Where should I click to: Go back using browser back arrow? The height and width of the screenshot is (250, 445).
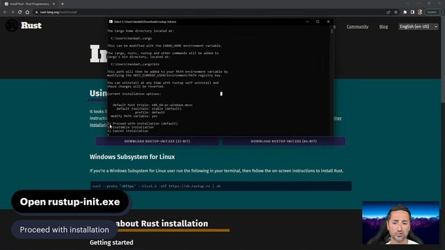(x=5, y=12)
